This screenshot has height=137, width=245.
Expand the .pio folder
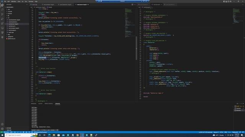9,9
